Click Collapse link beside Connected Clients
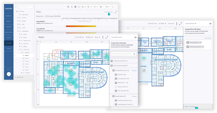 134,70
